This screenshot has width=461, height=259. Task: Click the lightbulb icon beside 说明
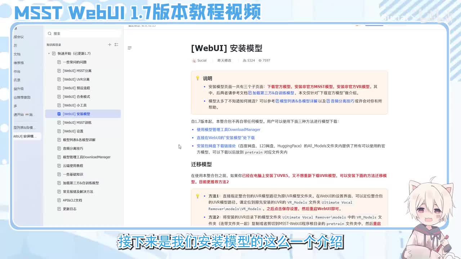pyautogui.click(x=197, y=78)
